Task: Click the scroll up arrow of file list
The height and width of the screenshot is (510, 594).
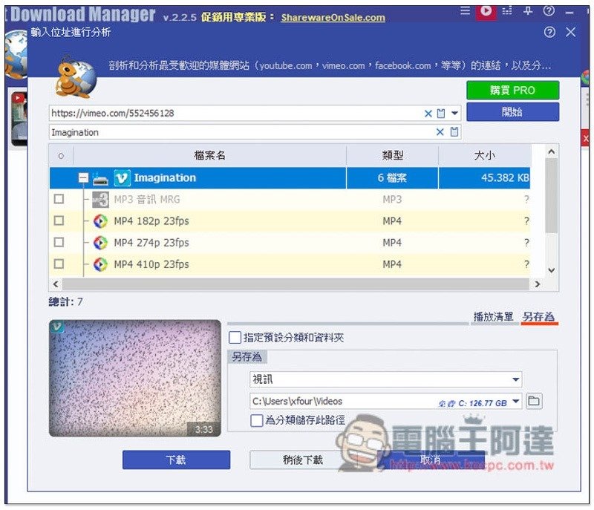Action: pyautogui.click(x=551, y=152)
